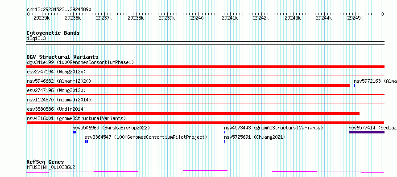Image resolution: width=397 pixels, height=177 pixels.
Task: Click the chr13:29234522..29245890 coordinates label
Action: [x=59, y=9]
